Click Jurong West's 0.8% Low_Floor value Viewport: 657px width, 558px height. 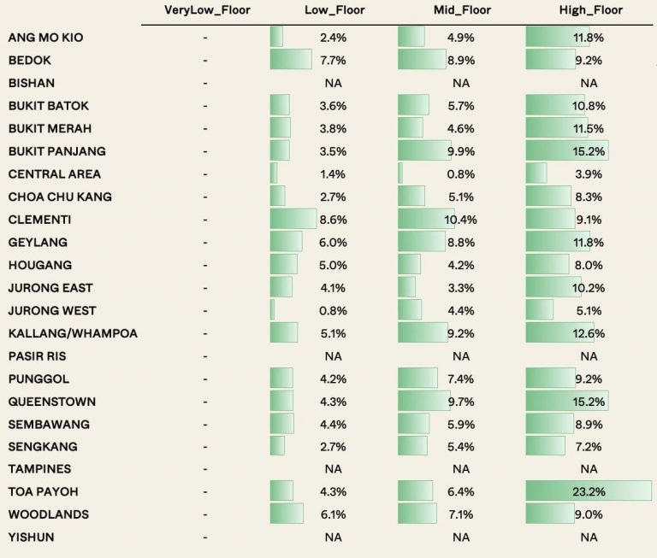pyautogui.click(x=333, y=310)
